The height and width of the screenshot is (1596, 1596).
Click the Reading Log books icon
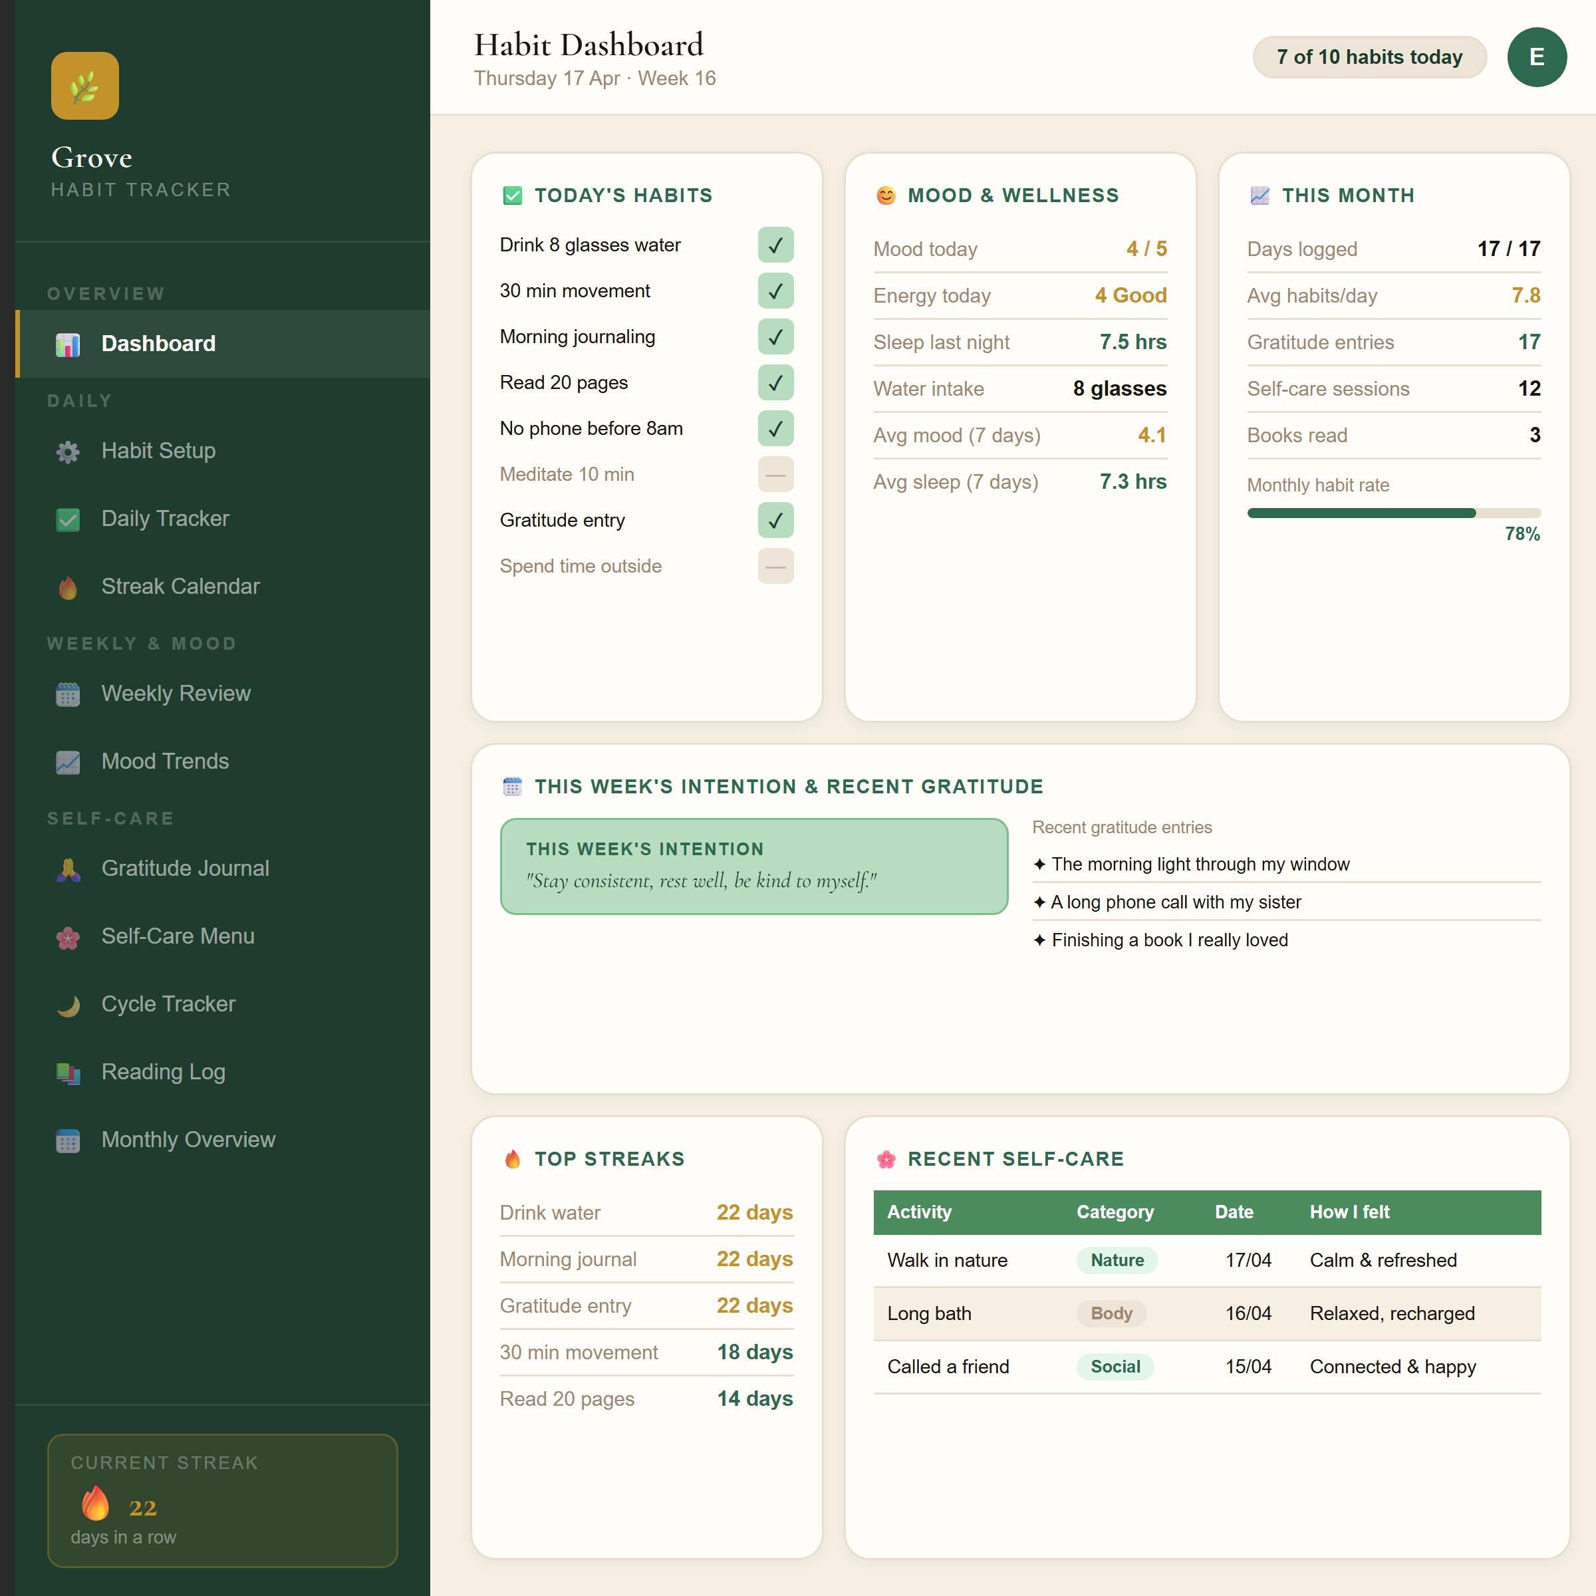68,1073
